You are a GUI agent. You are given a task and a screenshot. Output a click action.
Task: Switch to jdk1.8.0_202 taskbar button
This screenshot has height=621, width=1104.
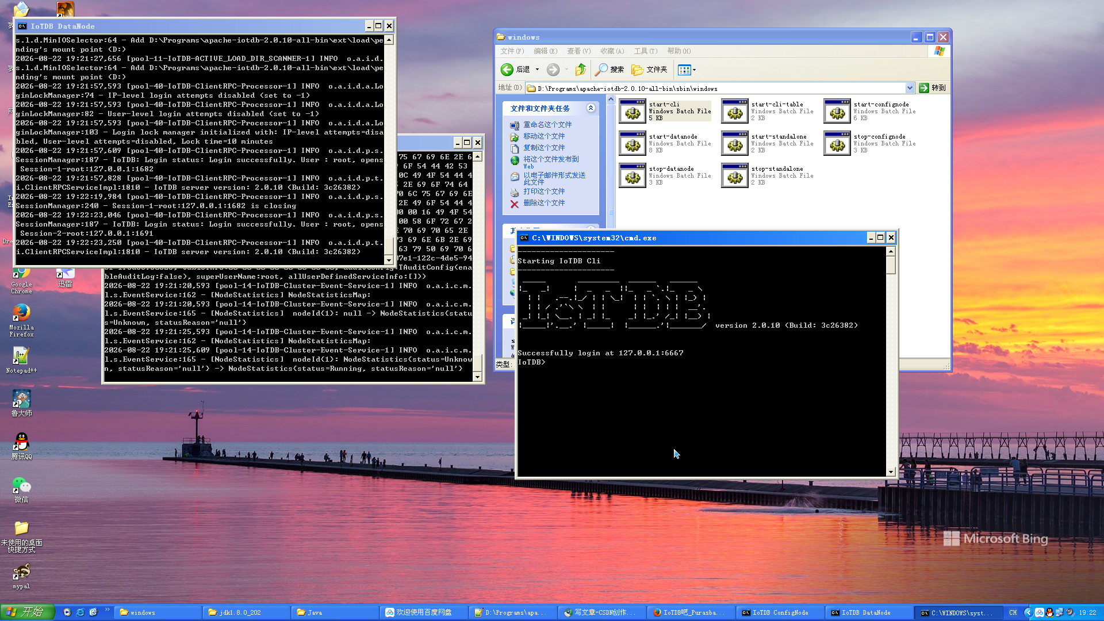pos(246,612)
